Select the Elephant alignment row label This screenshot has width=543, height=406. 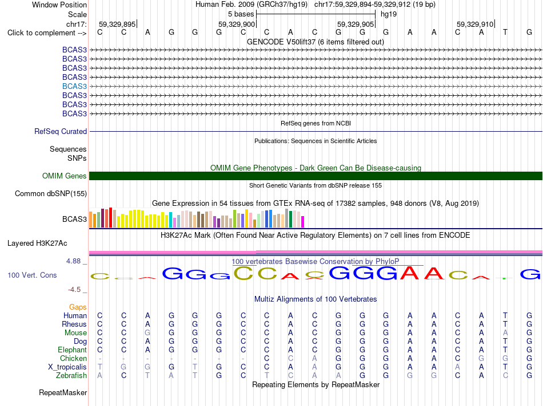coord(72,350)
